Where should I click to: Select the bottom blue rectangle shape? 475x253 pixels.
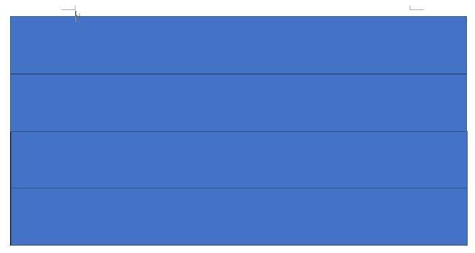coord(239,217)
